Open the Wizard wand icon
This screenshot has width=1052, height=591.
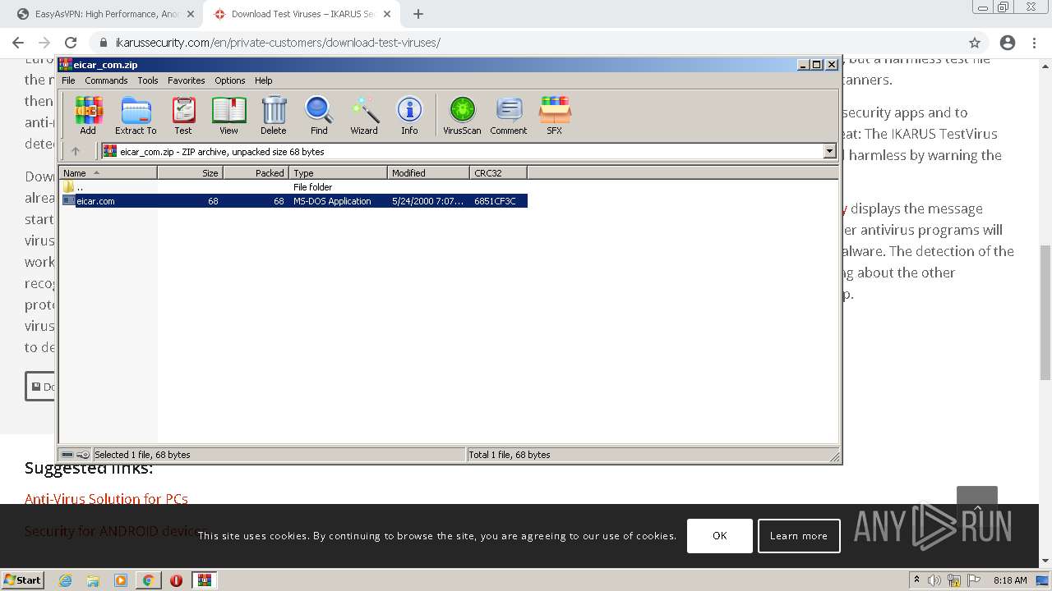pos(364,116)
